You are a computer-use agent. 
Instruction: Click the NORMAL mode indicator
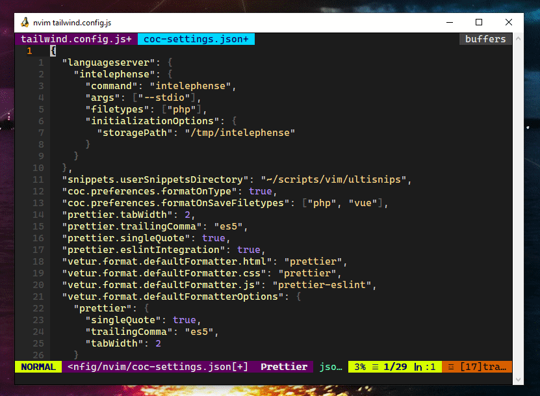pyautogui.click(x=37, y=367)
